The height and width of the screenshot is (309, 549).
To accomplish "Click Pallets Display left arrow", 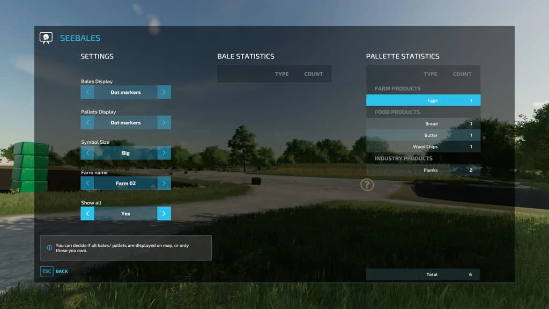I will [x=87, y=123].
